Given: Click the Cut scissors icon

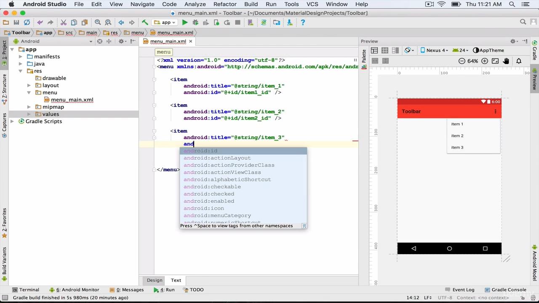Looking at the screenshot, I should pyautogui.click(x=64, y=22).
